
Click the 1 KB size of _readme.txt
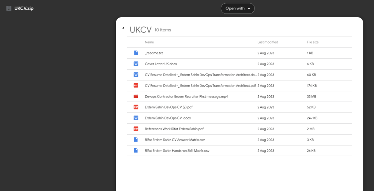tap(310, 53)
